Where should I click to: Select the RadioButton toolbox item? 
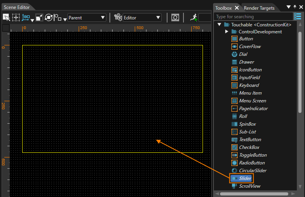click(248, 163)
